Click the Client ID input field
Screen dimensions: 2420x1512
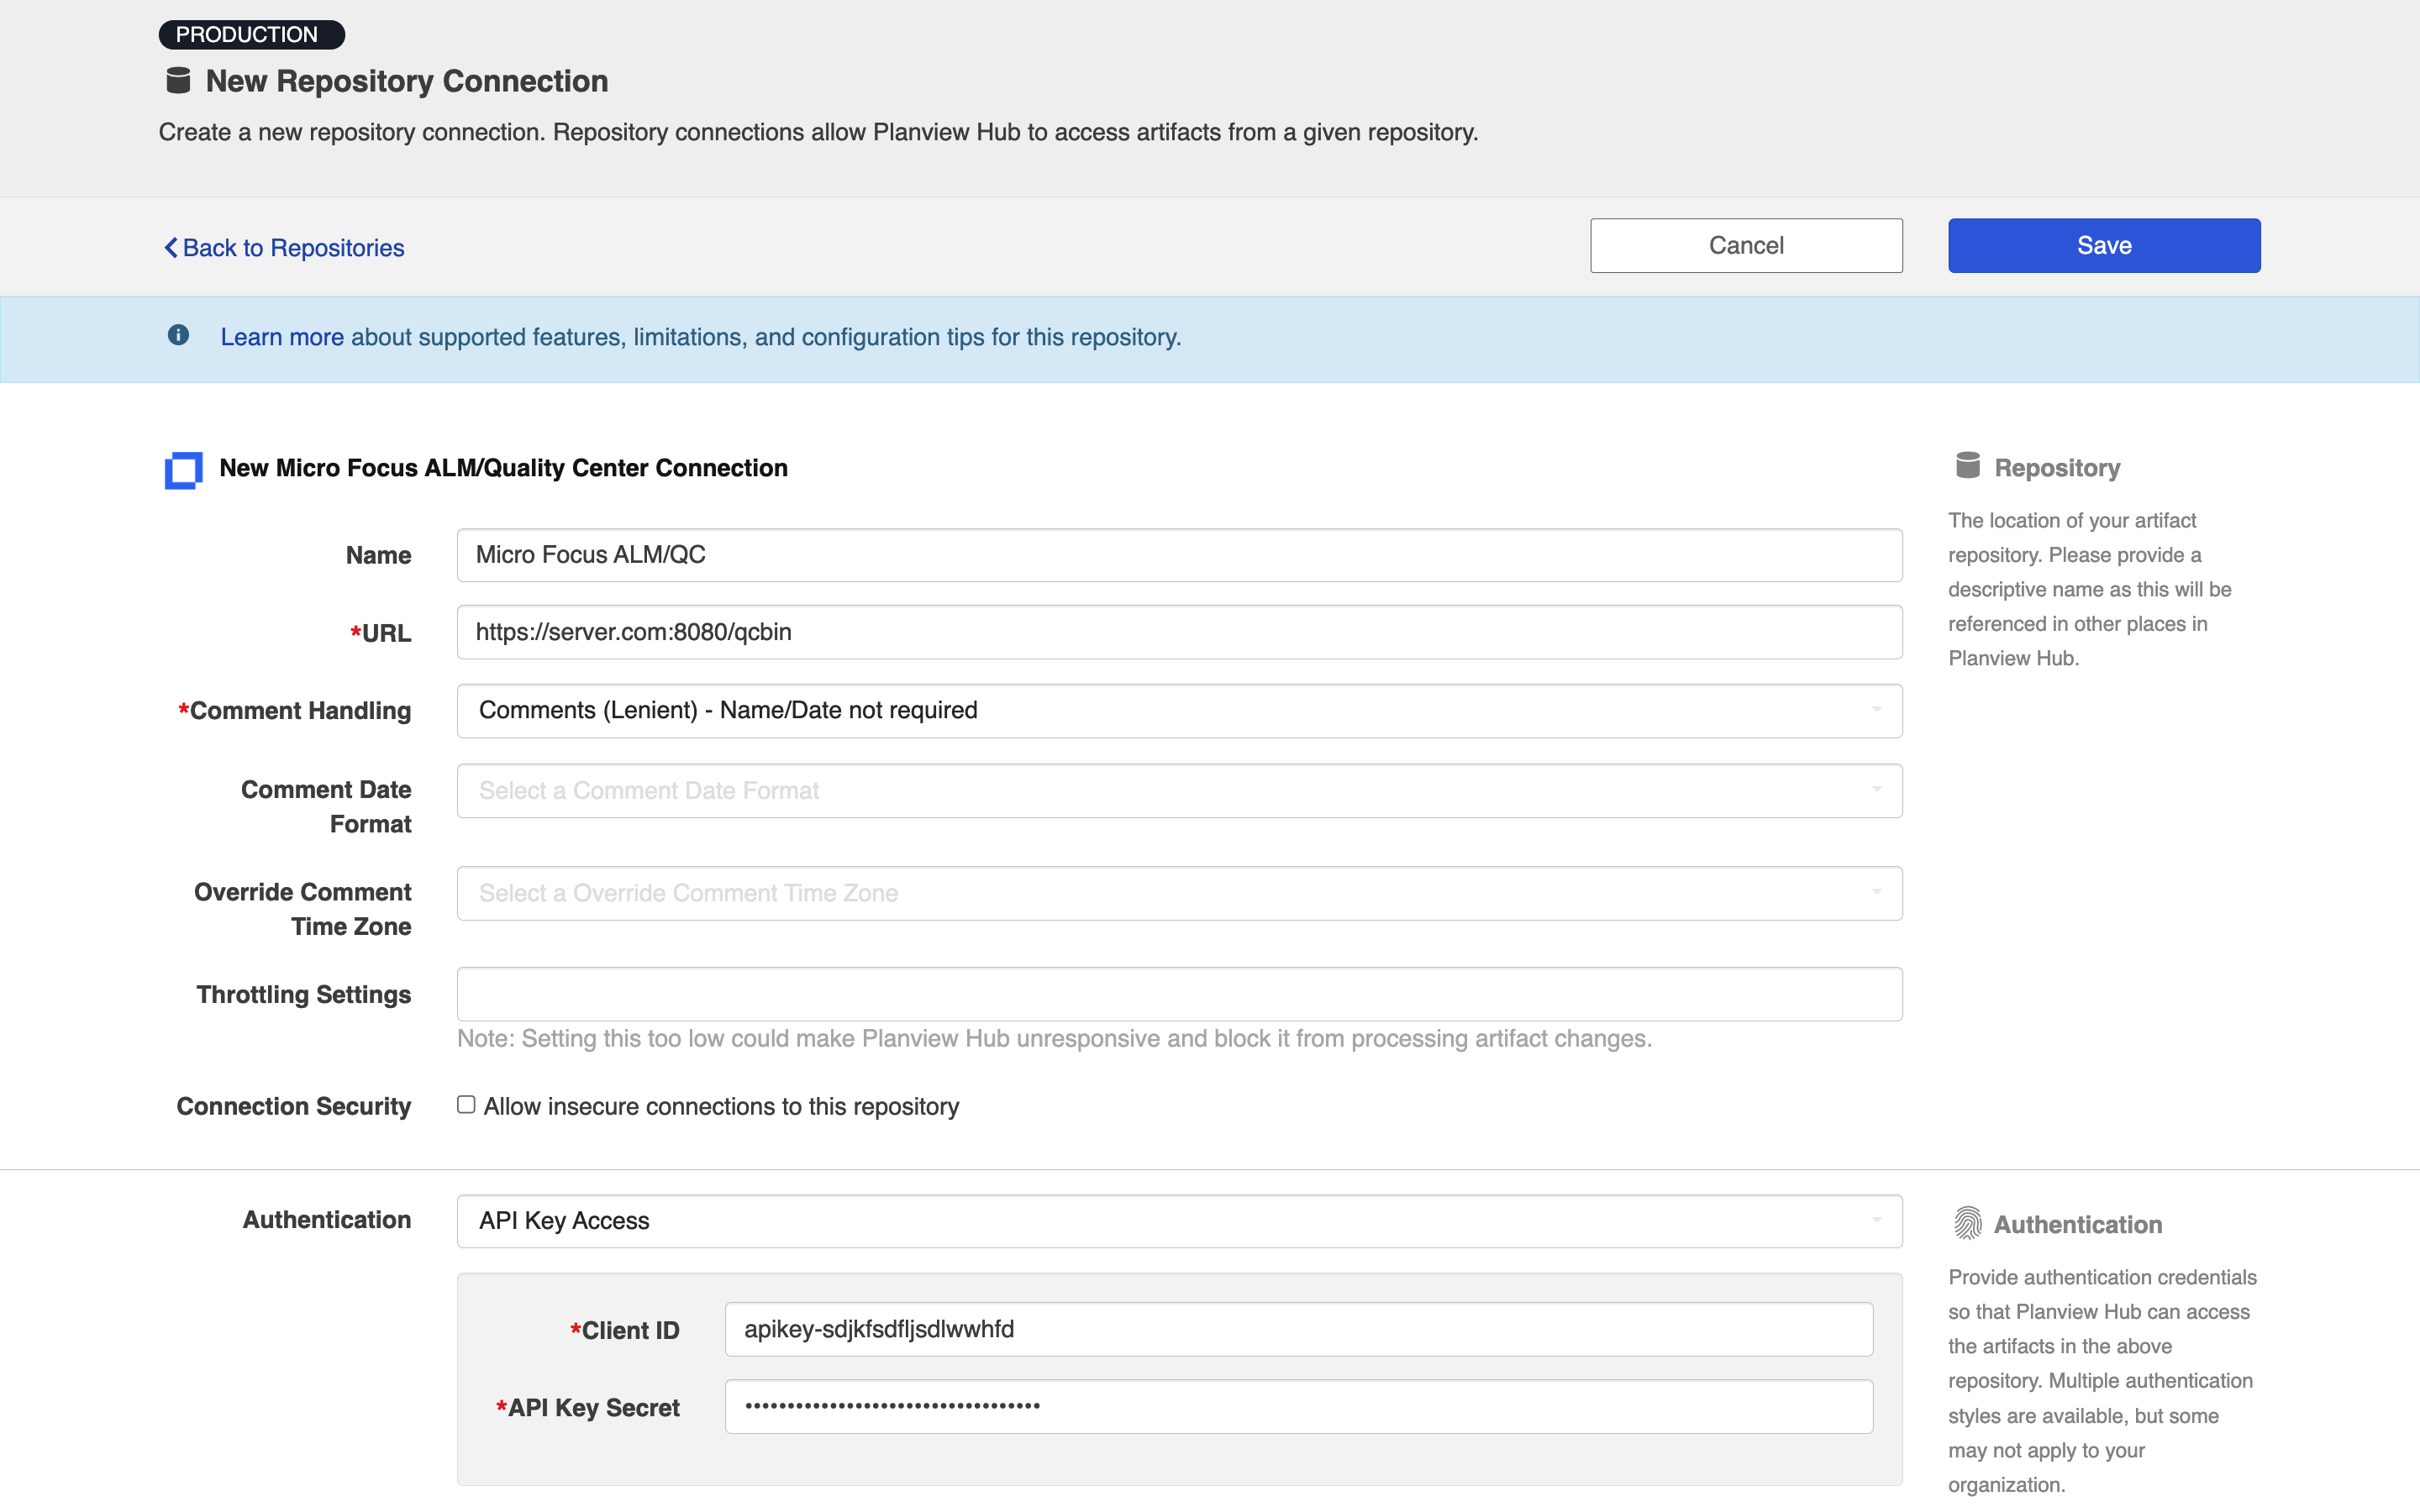click(1298, 1329)
